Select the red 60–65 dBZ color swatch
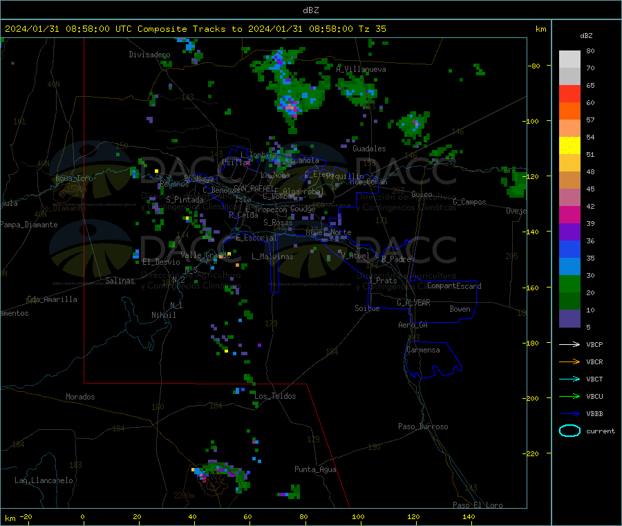Image resolution: width=622 pixels, height=526 pixels. point(569,93)
